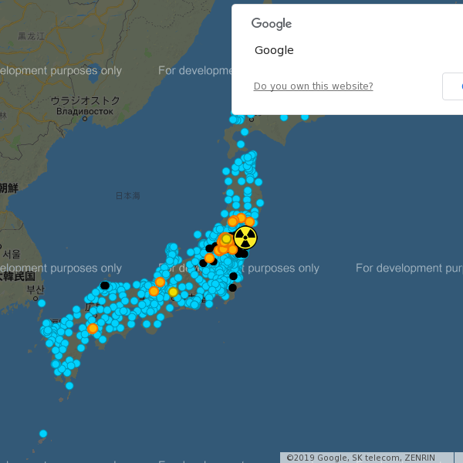Select the lower black marker on Chiba peninsula

click(x=233, y=288)
